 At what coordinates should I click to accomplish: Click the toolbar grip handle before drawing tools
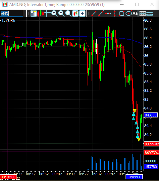coord(88,14)
